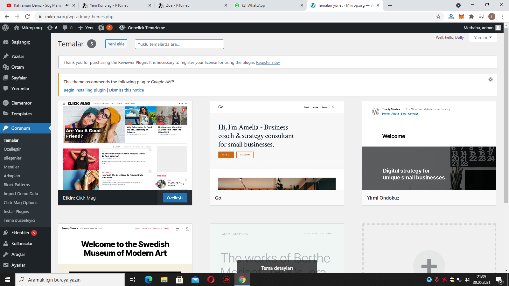
Task: Click Begin installing plugin link
Action: [x=85, y=90]
